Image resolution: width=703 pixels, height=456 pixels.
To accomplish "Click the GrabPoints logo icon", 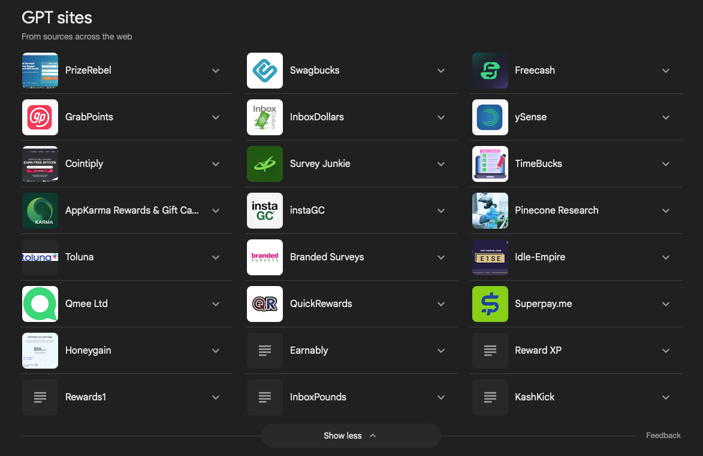I will 40,117.
